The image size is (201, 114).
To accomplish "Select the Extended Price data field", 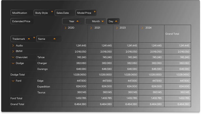I will point(21,21).
